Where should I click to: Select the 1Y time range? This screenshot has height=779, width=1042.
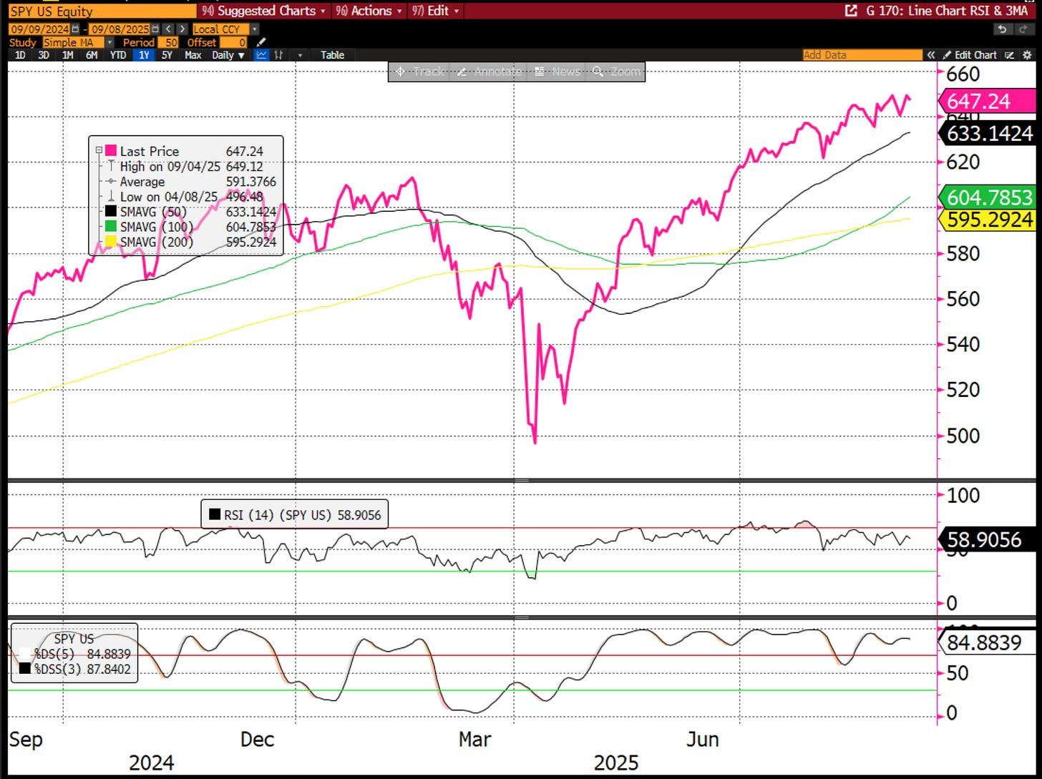pyautogui.click(x=144, y=55)
